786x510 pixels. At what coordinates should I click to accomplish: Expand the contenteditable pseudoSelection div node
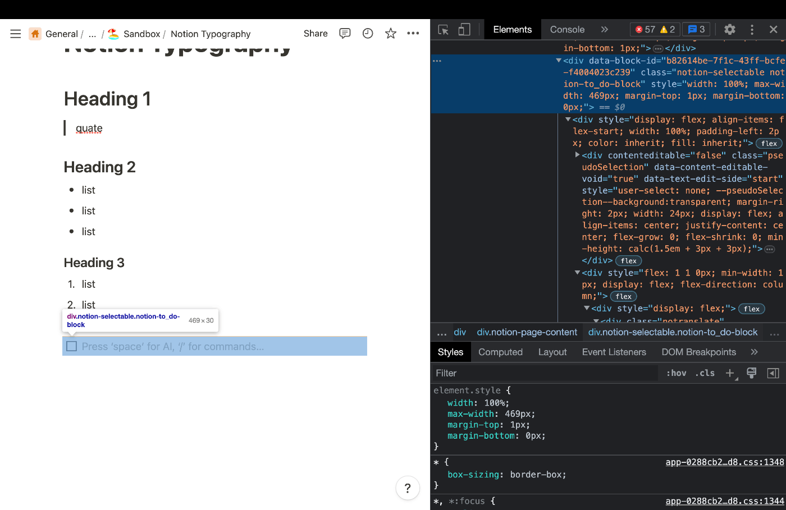pyautogui.click(x=577, y=155)
